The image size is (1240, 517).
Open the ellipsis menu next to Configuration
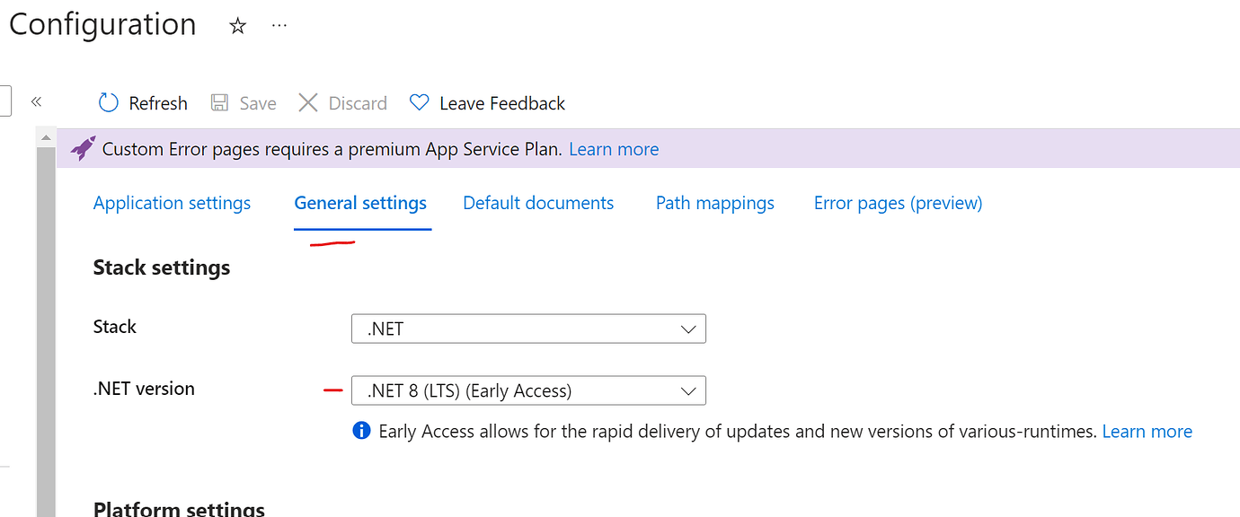tap(279, 24)
